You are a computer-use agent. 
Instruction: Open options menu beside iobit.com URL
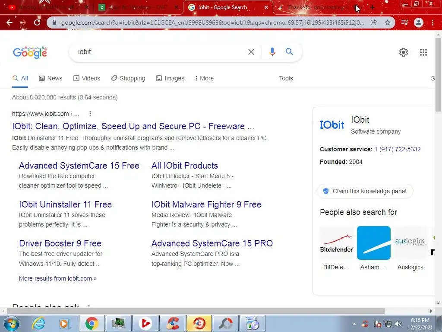tap(90, 114)
